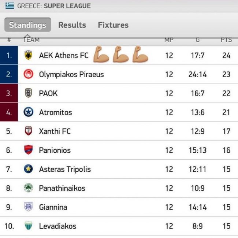
Task: Switch to the Results tab
Action: tap(72, 25)
